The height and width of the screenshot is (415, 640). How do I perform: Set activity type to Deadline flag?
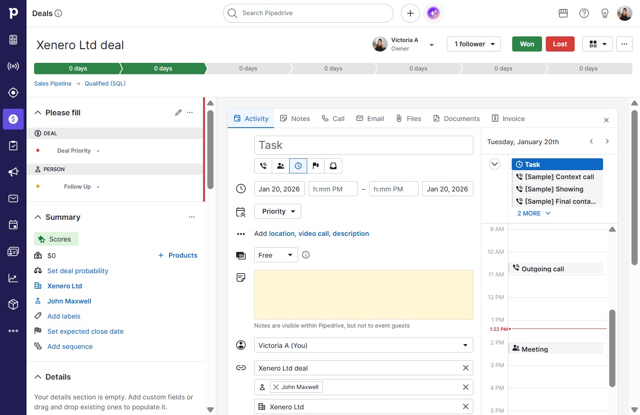point(316,166)
